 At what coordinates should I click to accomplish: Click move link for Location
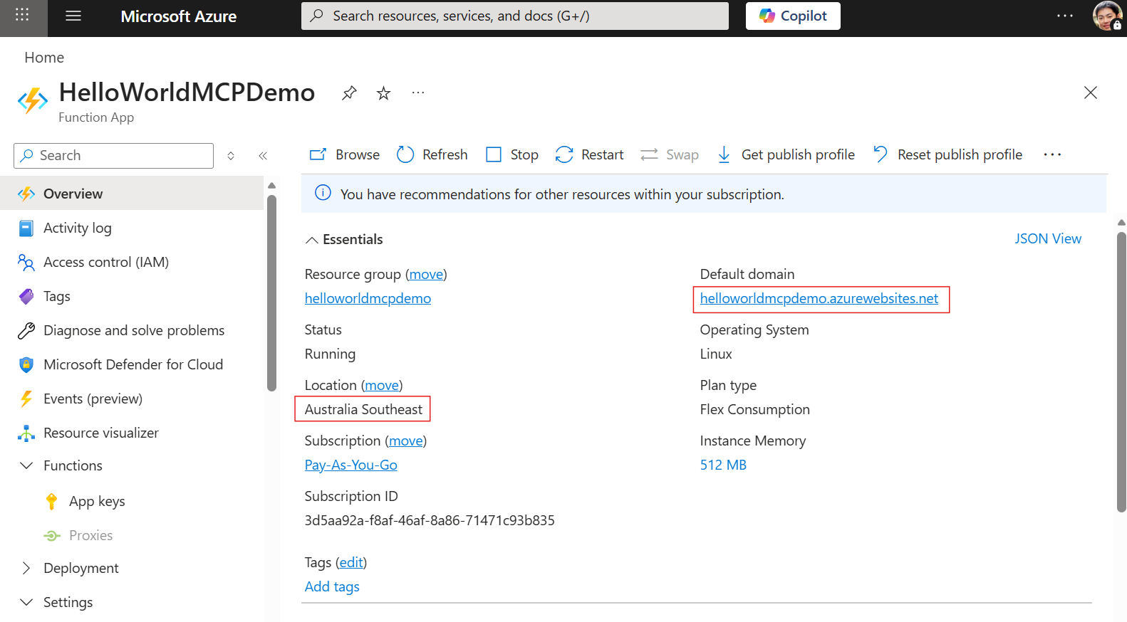[382, 386]
